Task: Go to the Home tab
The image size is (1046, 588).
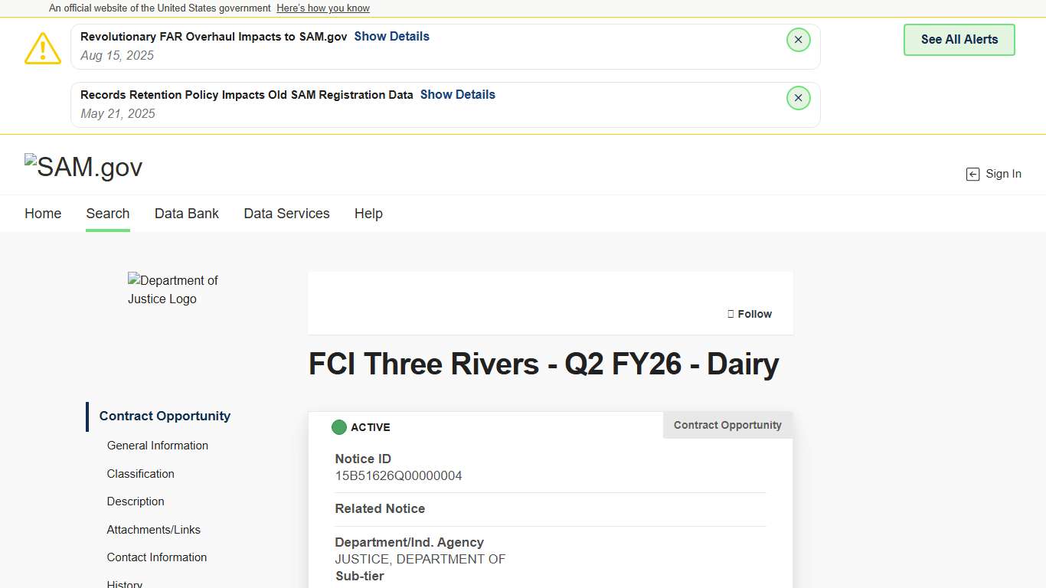Action: coord(43,214)
